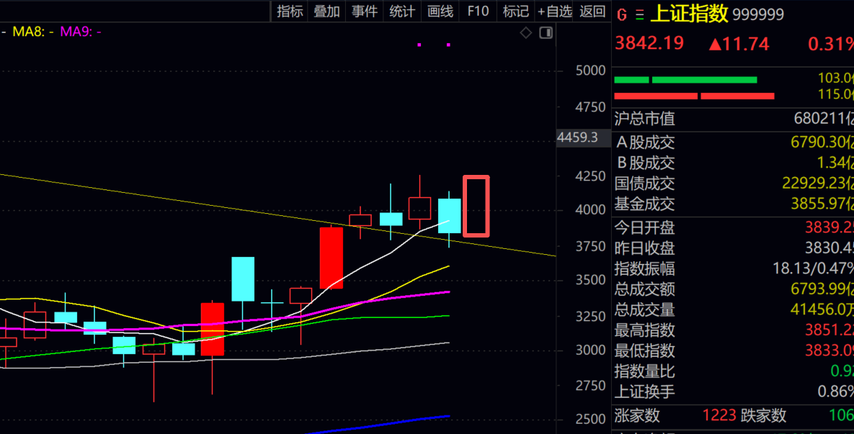Click the 总成交量 label
Viewport: 854px width, 434px height.
[645, 310]
